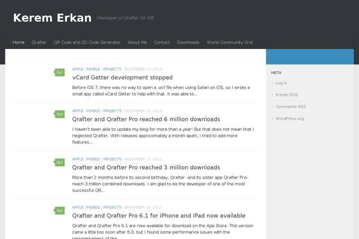The width and height of the screenshot is (359, 239).
Task: Open 'Qrafter and Qrafter Pro reached 6 million downloads'
Action: tap(146, 119)
